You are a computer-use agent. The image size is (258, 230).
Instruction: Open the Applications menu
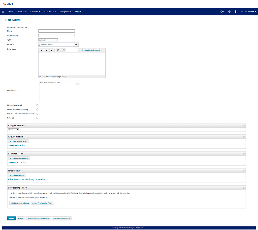point(49,11)
